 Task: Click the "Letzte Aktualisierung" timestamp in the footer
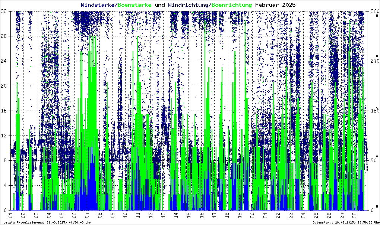point(47,222)
